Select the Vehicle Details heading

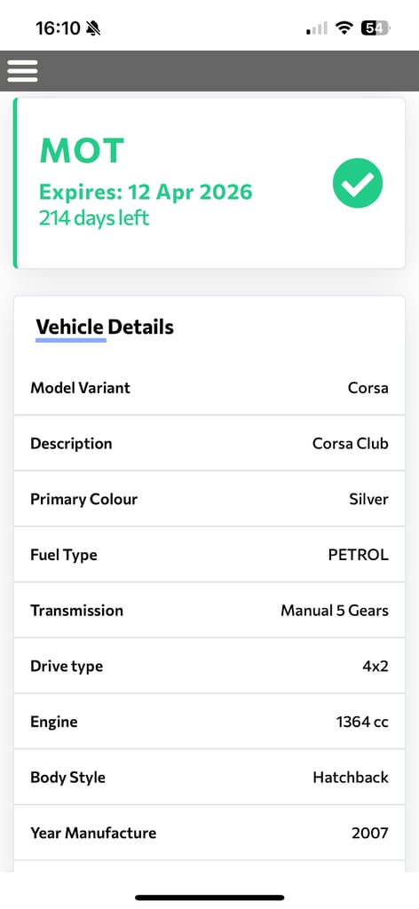tap(105, 327)
